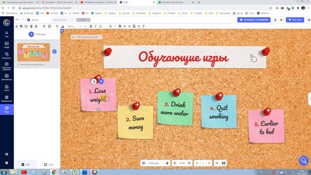311x175 pixels.
Task: Toggle italic formatting
Action: (96, 26)
